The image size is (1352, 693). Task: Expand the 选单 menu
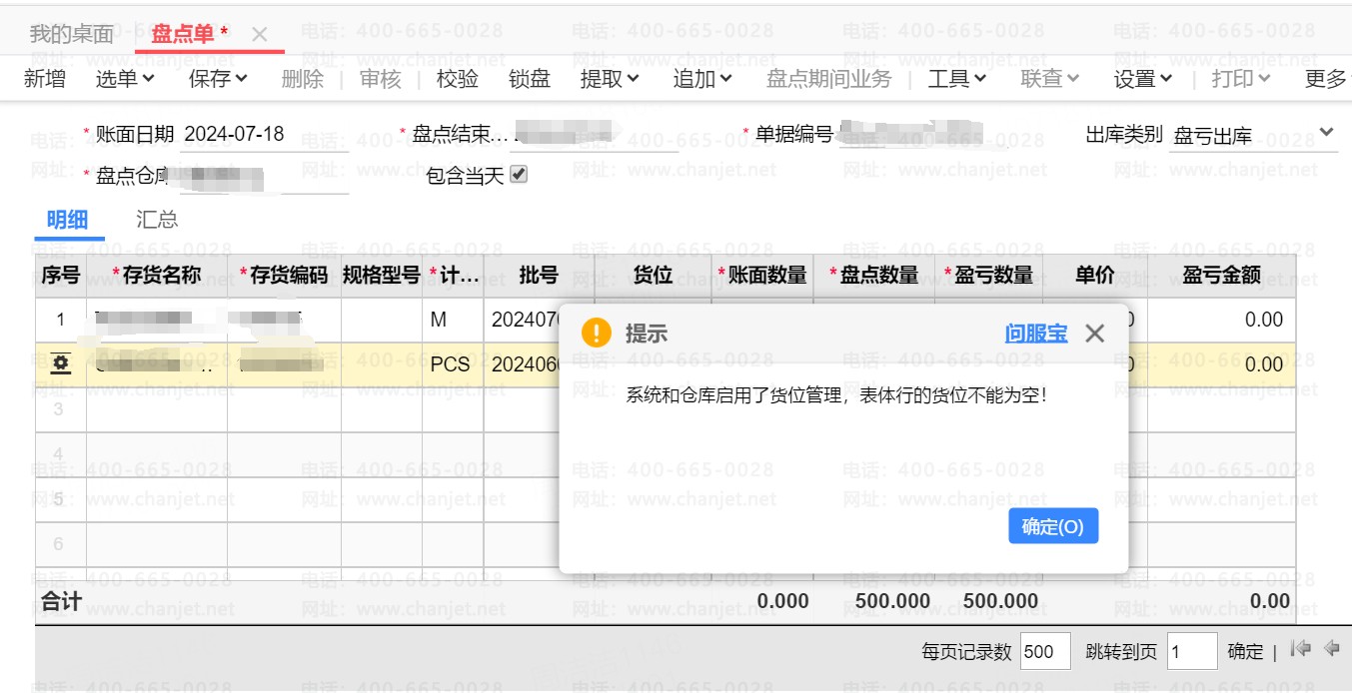point(125,78)
